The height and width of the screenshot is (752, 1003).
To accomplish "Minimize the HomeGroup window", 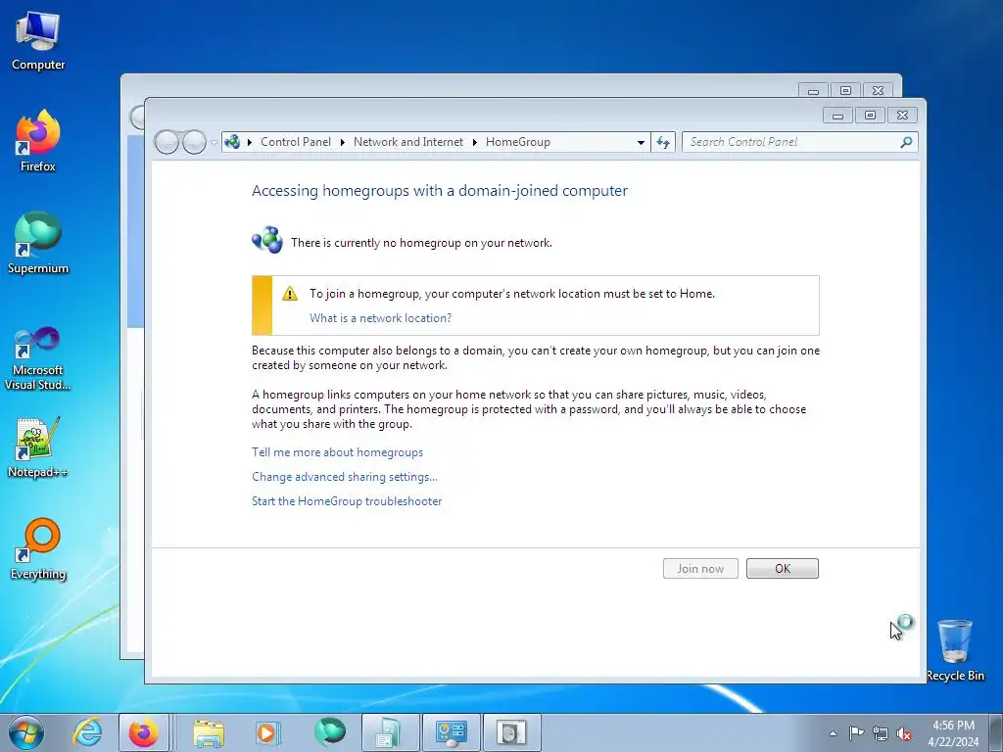I will pos(837,116).
